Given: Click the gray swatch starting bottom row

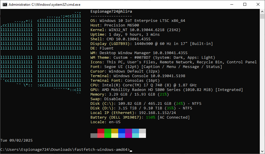Looking at the screenshot, I should [94, 136].
